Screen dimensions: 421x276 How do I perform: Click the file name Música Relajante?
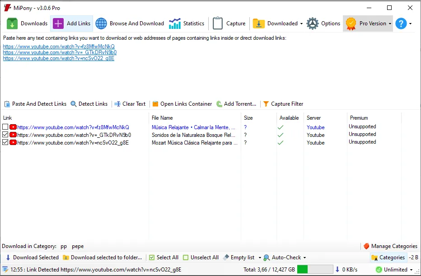[x=193, y=127]
